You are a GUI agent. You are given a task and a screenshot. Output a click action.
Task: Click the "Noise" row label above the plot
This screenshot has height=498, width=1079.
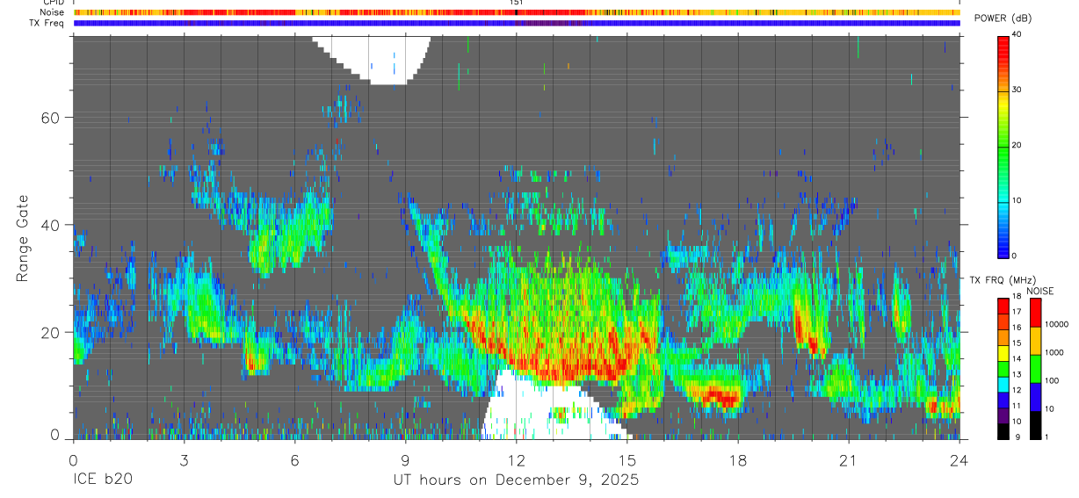[x=53, y=12]
